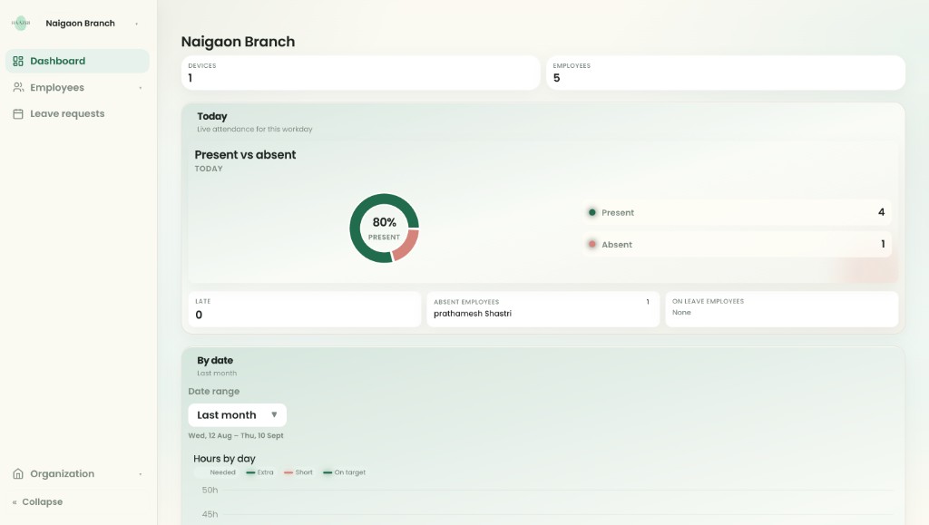Click the Today section heading

(212, 117)
